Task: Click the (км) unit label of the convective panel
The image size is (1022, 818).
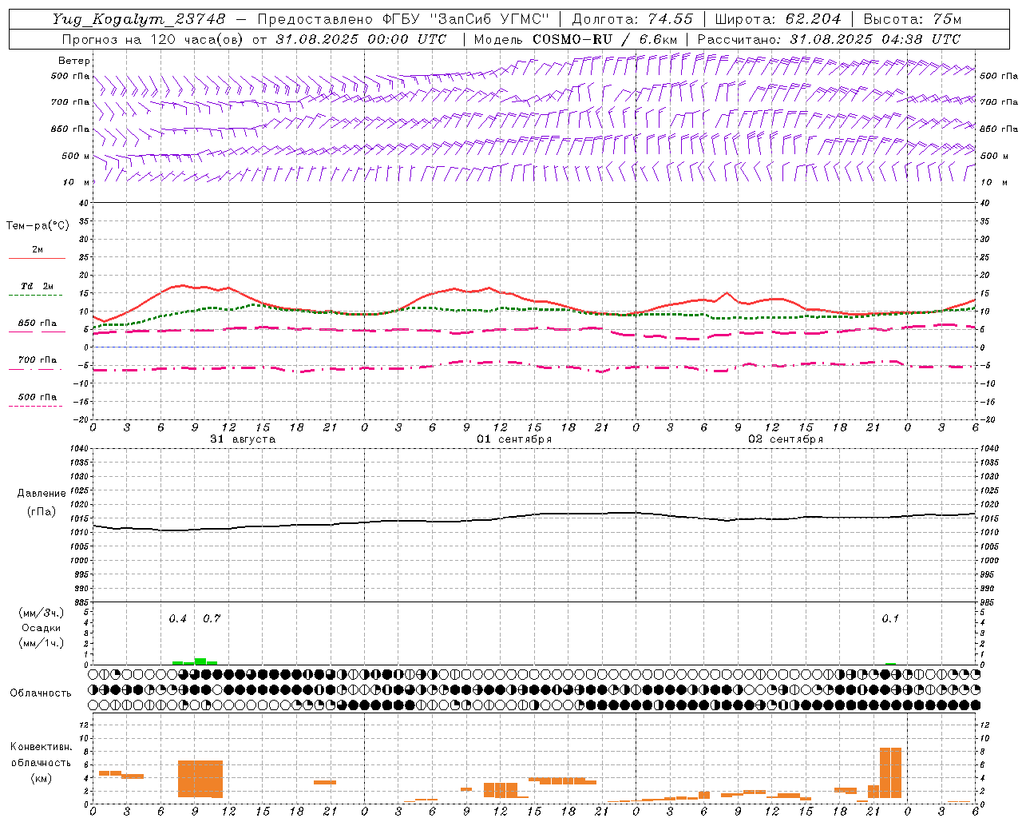Action: click(x=41, y=778)
